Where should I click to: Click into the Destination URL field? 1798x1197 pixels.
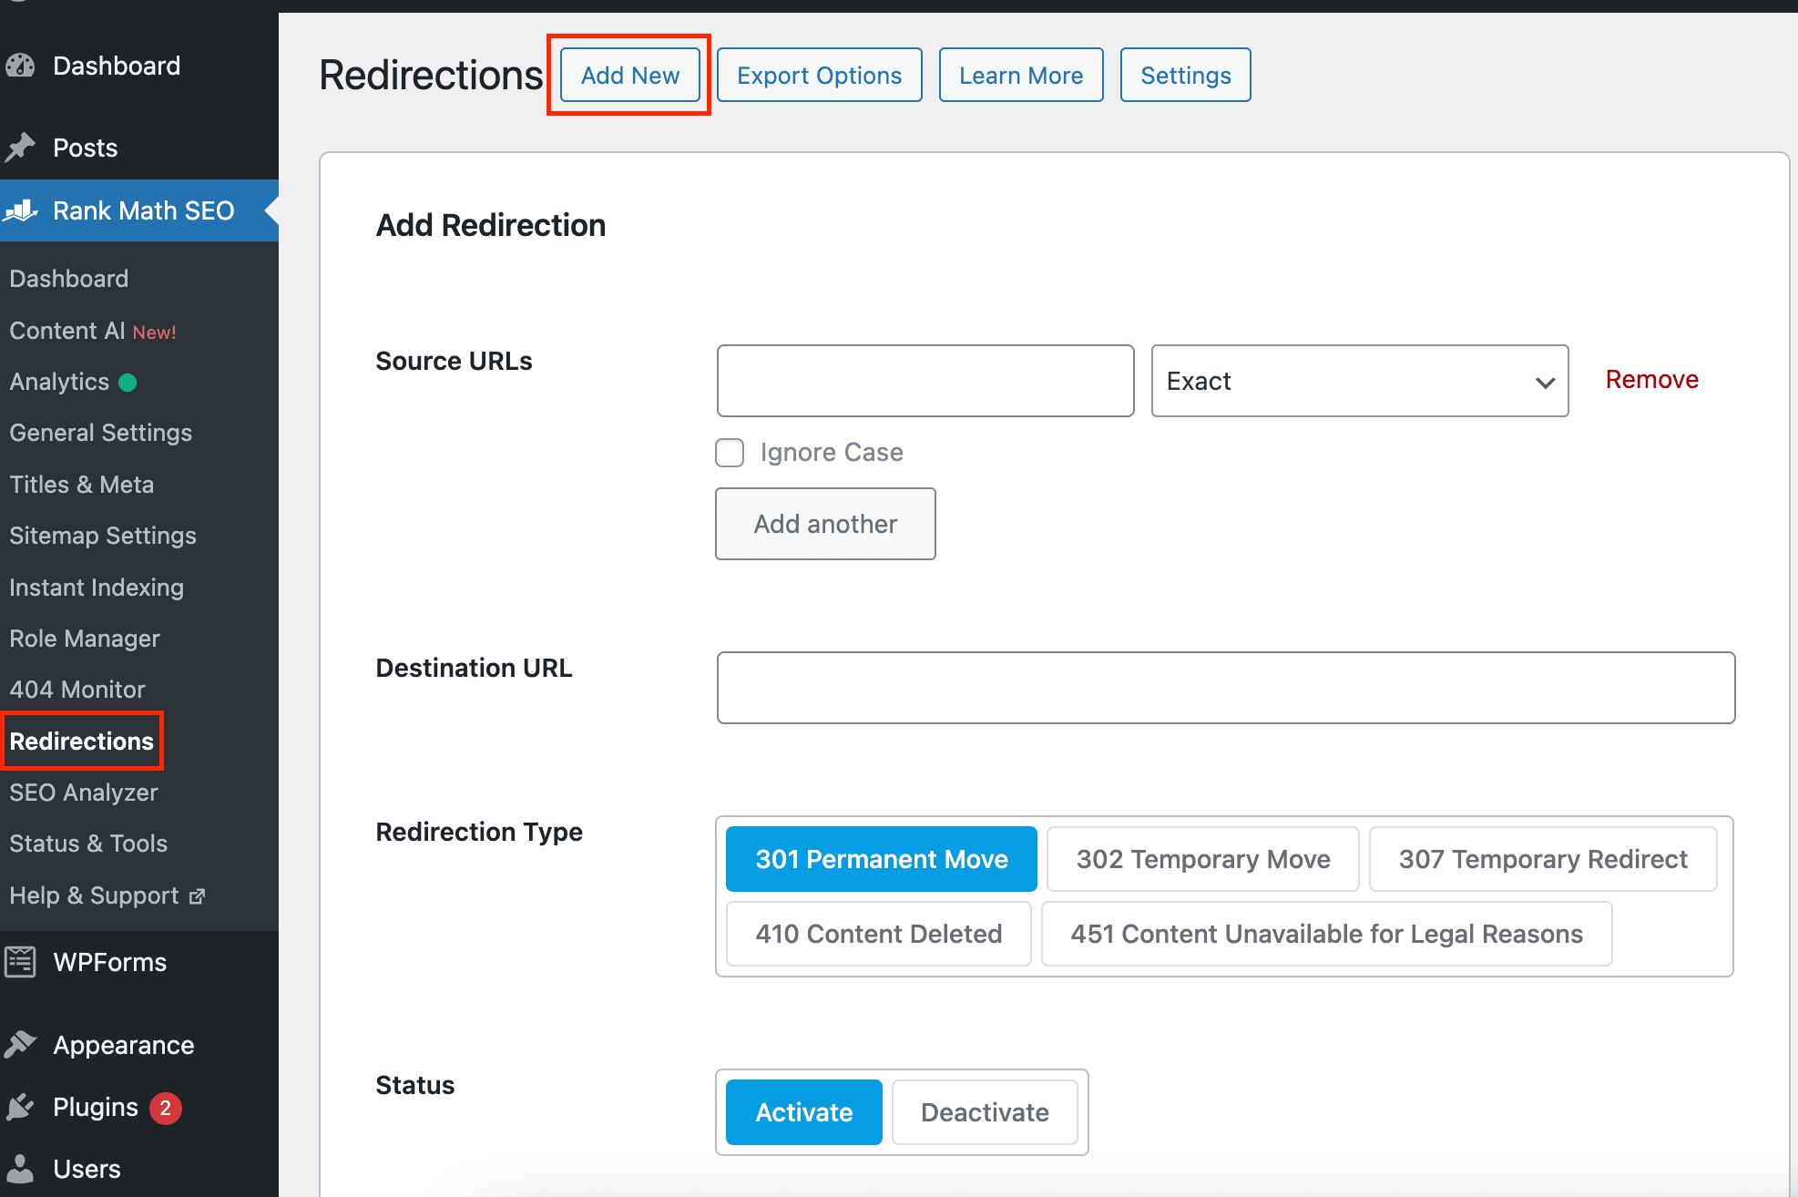pos(1225,688)
